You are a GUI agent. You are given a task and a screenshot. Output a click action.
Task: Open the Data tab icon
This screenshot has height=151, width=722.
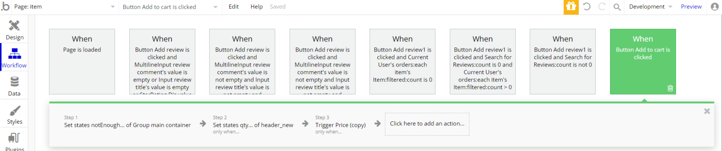point(14,82)
